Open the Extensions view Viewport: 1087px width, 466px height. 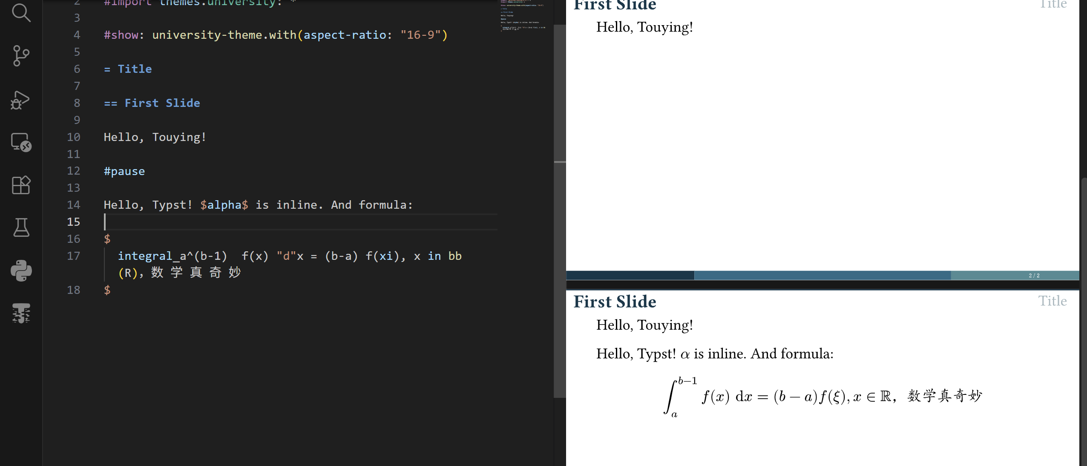click(x=21, y=185)
